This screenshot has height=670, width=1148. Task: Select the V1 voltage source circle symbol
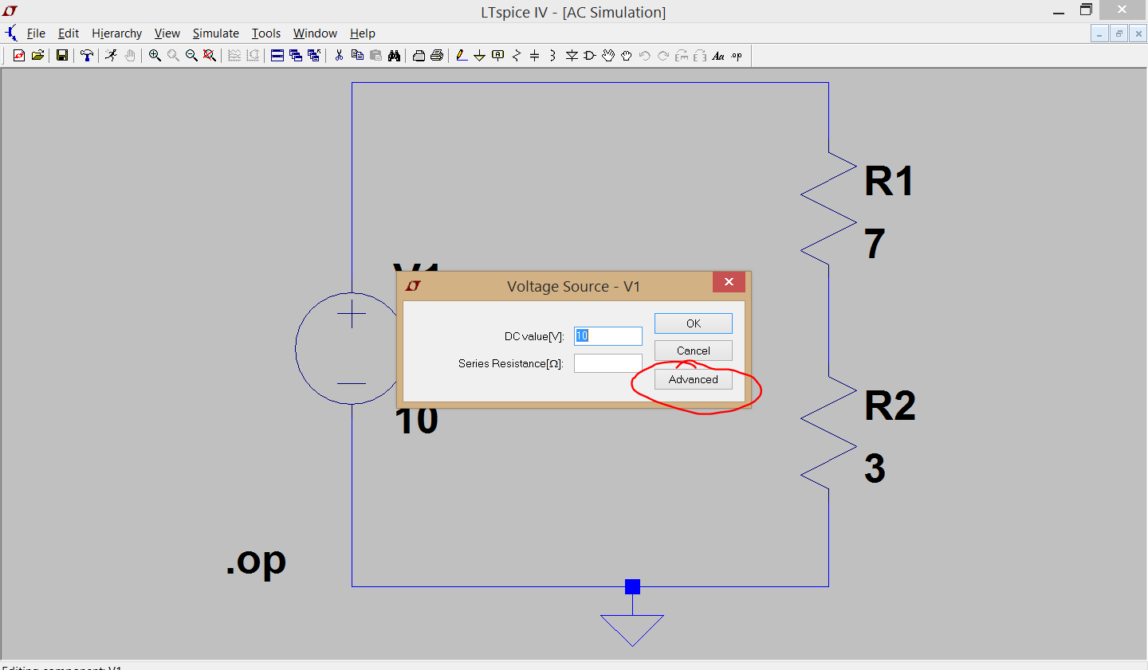pos(347,348)
